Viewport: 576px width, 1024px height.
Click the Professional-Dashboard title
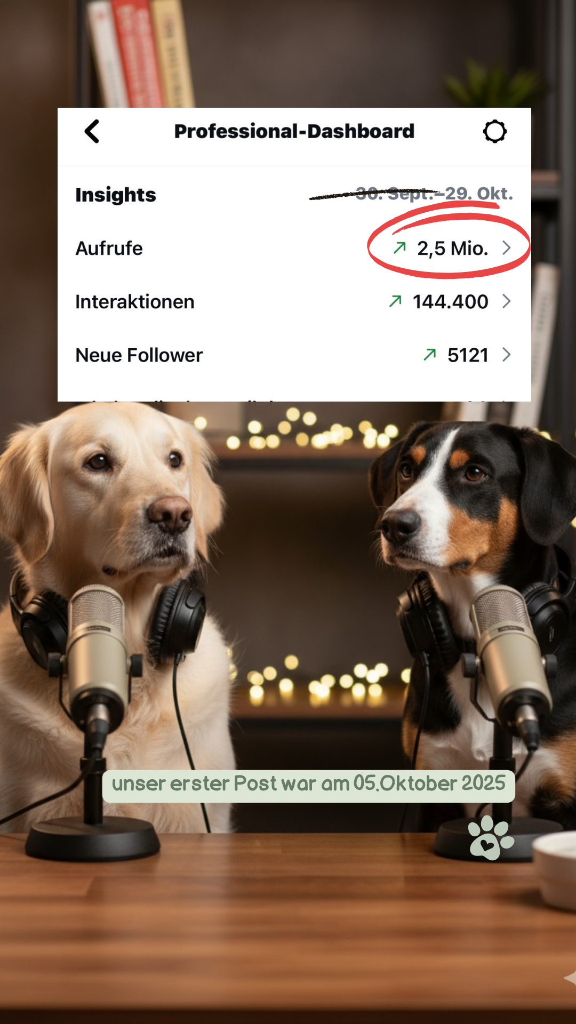[x=294, y=131]
